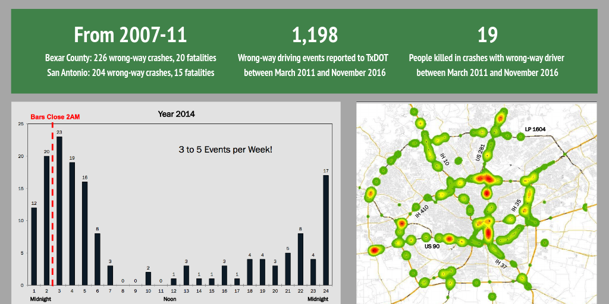Select the hour 5 bar labeled 16
Viewport: 609px width, 304px height.
pos(85,233)
